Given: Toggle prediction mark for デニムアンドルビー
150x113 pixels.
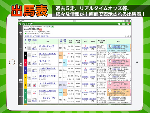Looking at the screenshot, I should (29, 55).
